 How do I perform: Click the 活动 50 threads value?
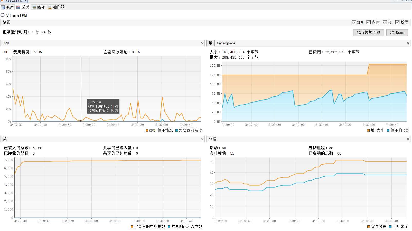click(x=224, y=148)
